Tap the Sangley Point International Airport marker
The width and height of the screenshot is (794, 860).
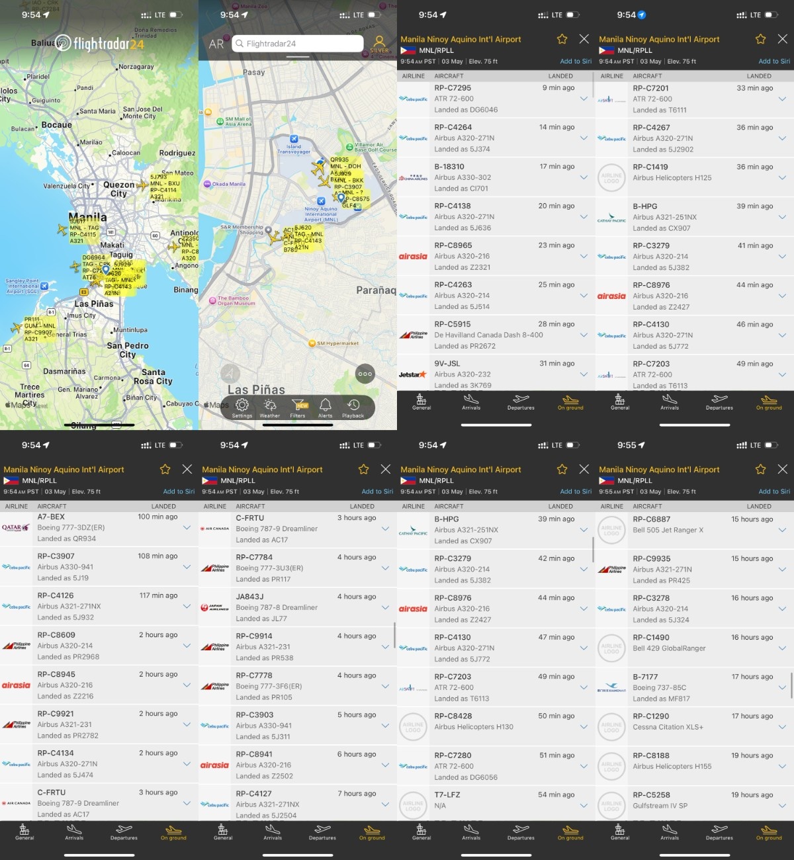tap(44, 286)
